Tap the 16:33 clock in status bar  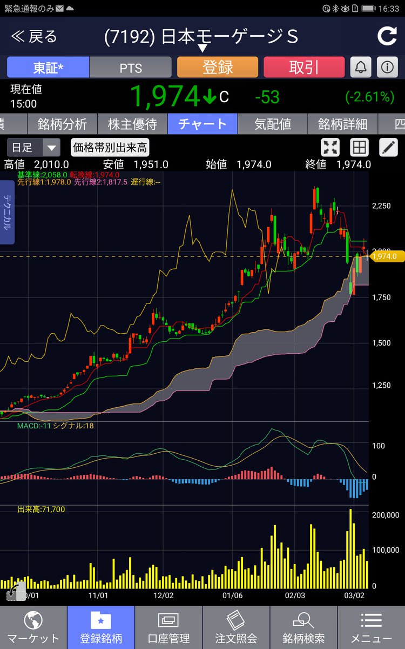tap(390, 9)
